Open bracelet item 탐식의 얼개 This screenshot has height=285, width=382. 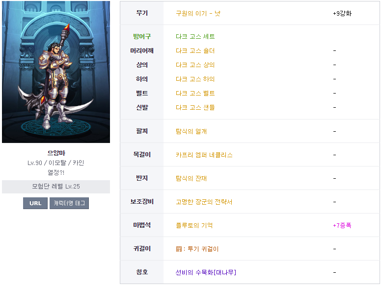[191, 131]
